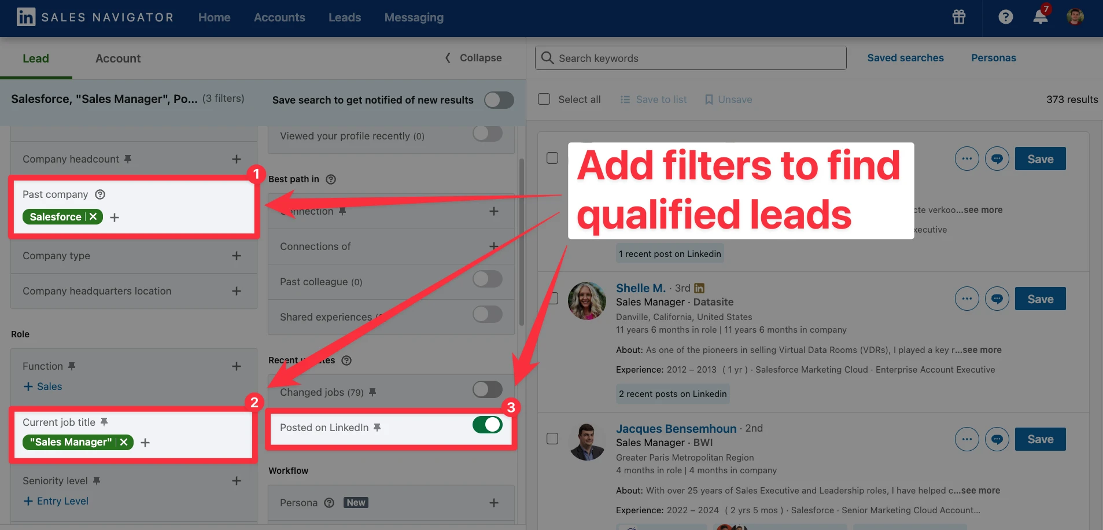
Task: Expand Company headcount filter
Action: click(x=237, y=159)
